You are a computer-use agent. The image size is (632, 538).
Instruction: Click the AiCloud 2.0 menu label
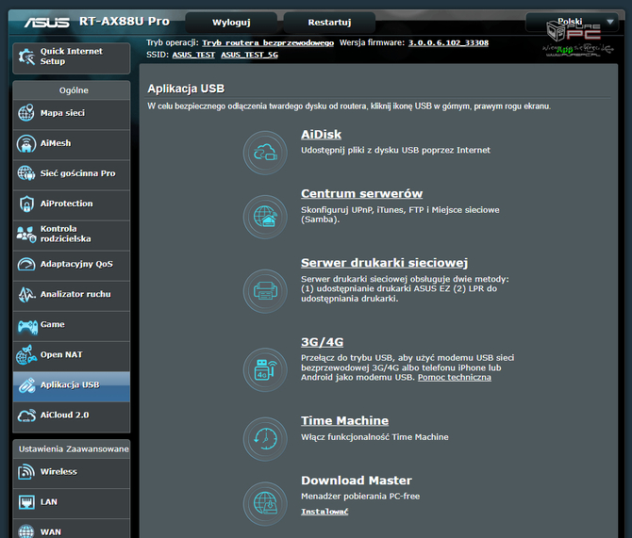[64, 416]
